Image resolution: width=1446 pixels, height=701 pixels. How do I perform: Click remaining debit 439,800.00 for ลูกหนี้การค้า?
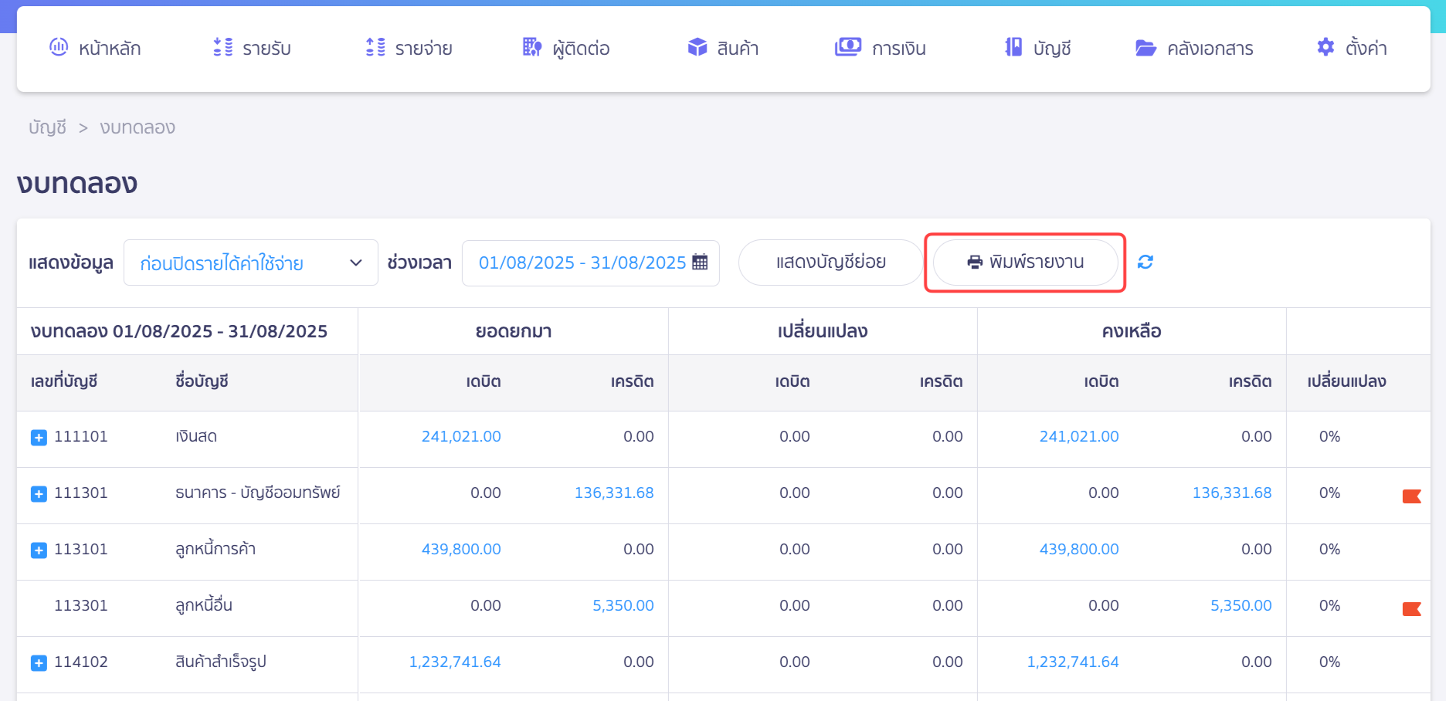[1079, 549]
